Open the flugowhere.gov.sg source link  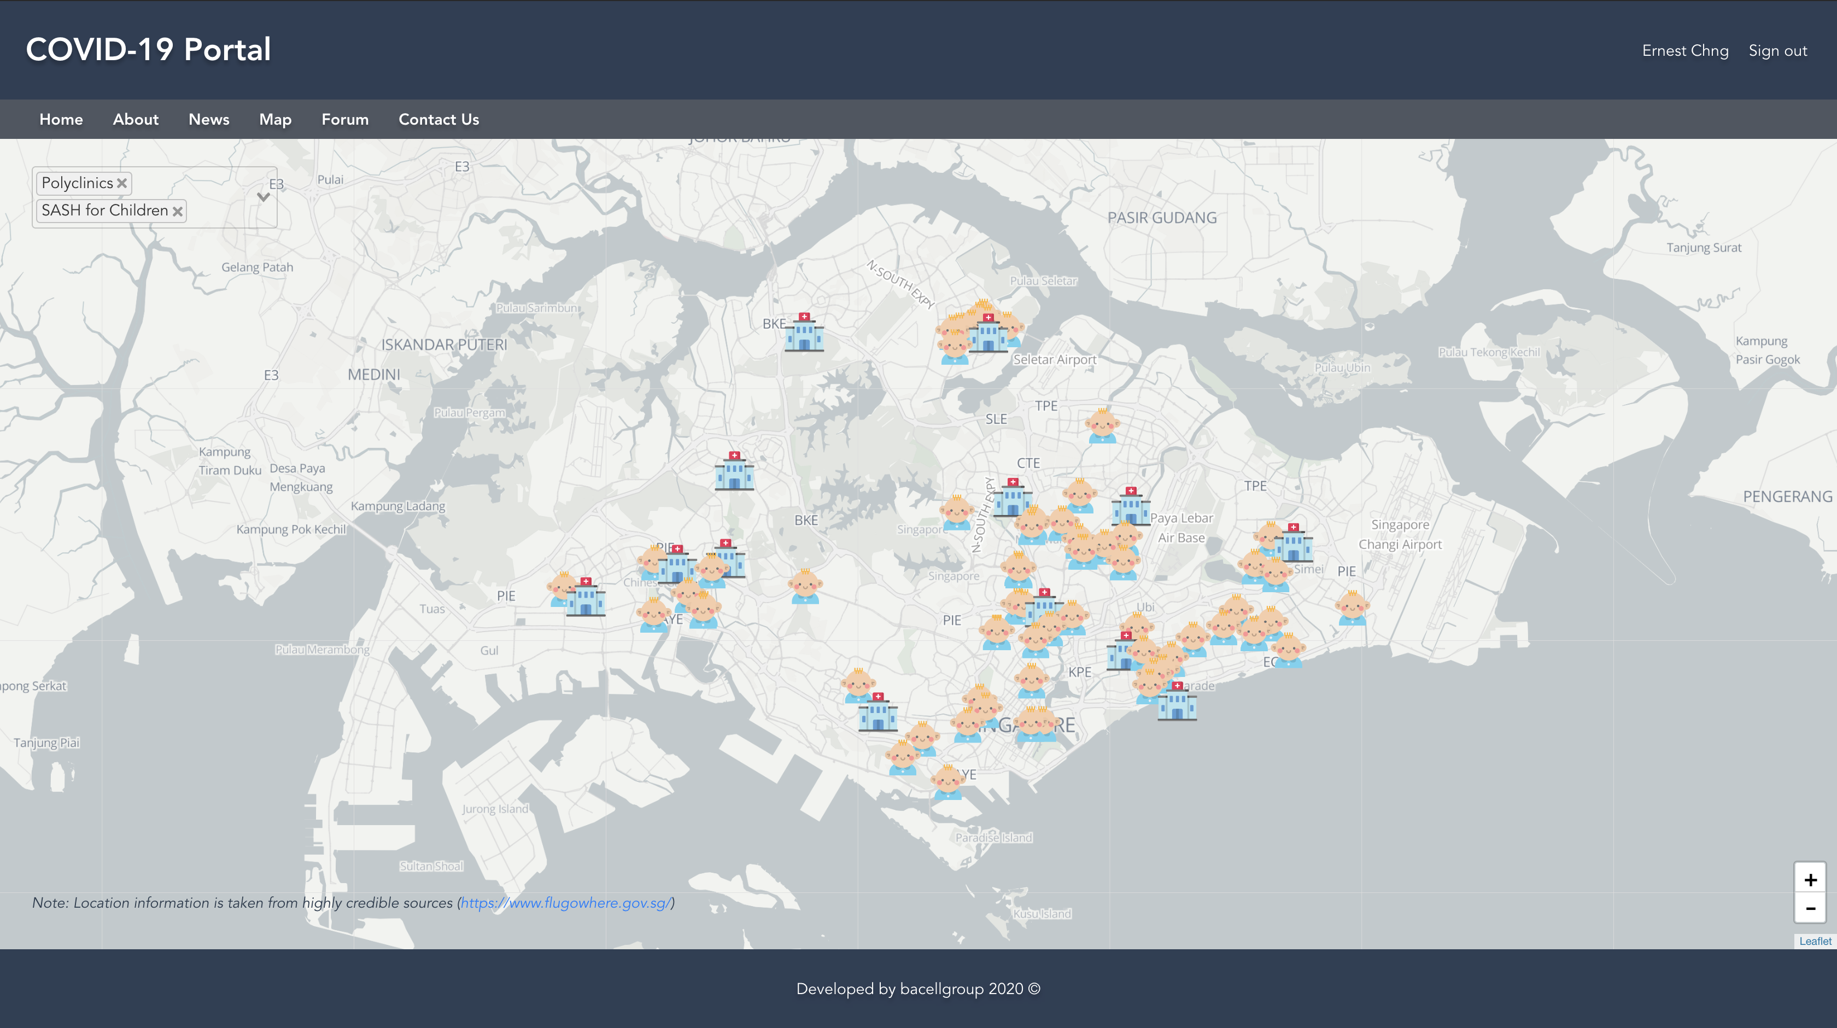point(565,902)
